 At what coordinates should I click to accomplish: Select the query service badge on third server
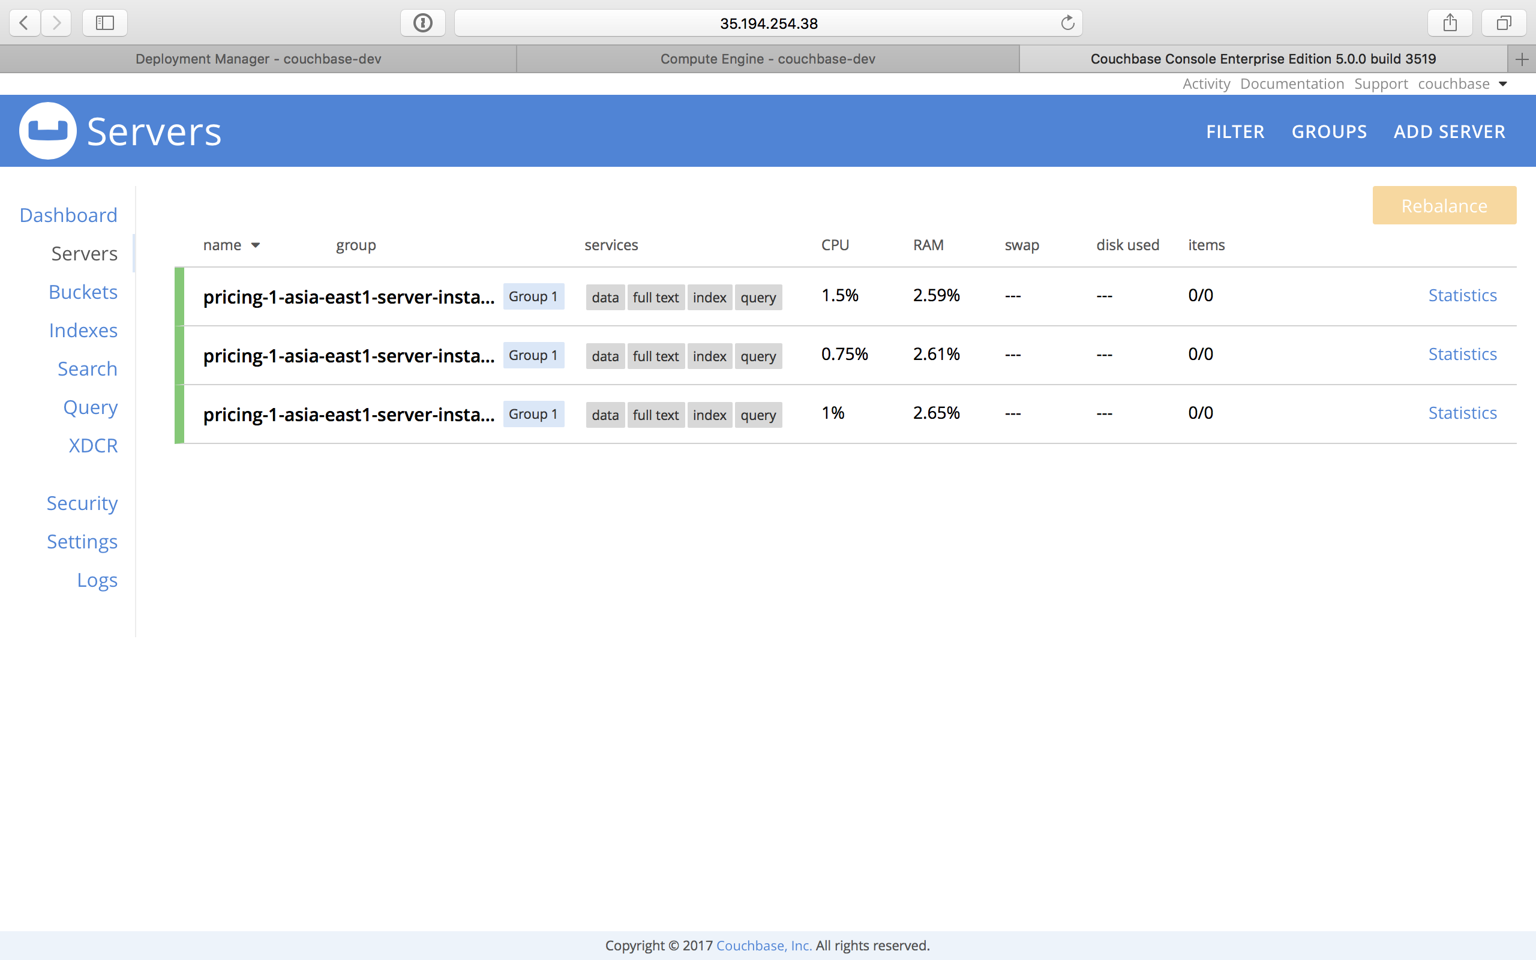(x=758, y=415)
